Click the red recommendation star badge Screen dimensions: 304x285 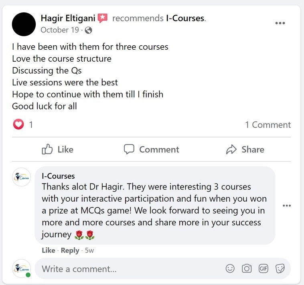tap(102, 18)
